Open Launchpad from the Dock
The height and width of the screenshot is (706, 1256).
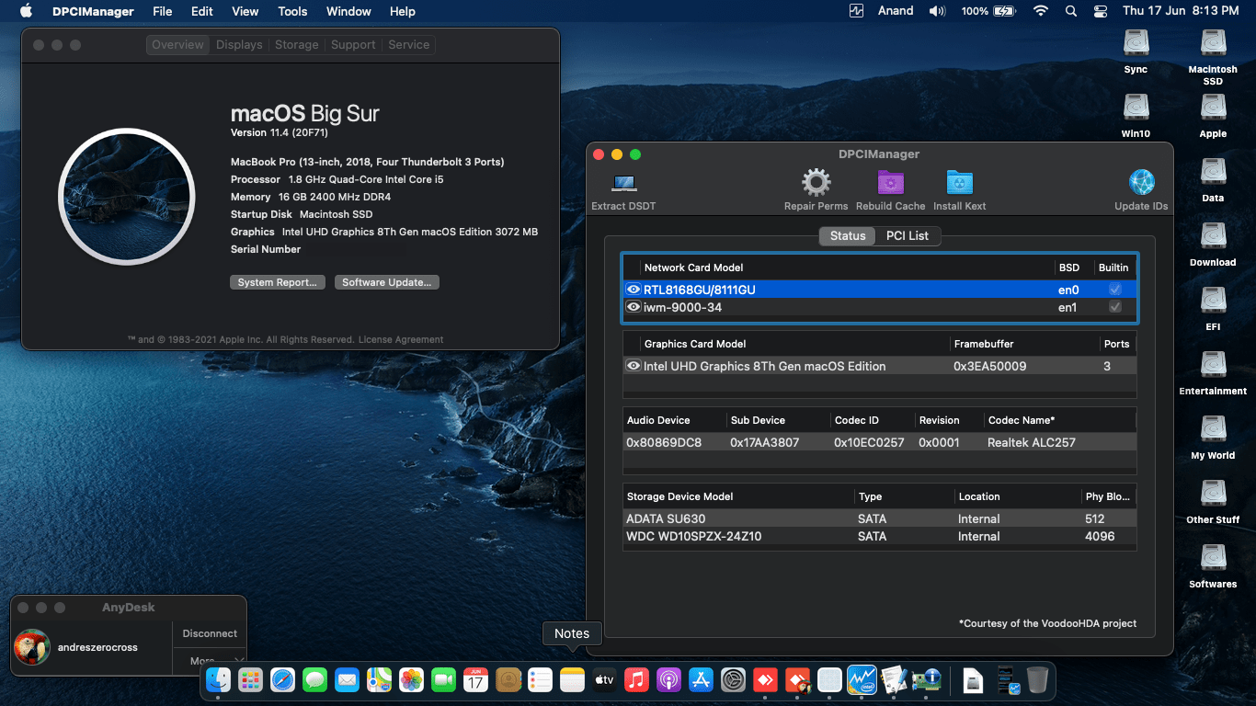[251, 680]
